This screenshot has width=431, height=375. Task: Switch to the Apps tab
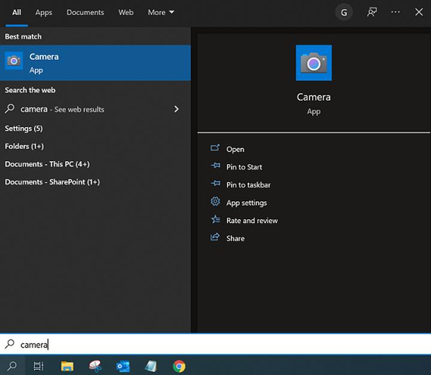click(x=44, y=12)
